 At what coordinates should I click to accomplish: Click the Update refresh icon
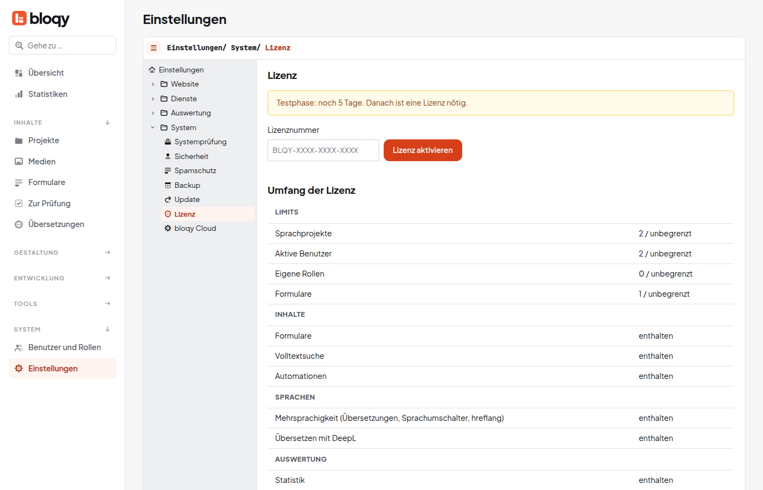click(168, 200)
